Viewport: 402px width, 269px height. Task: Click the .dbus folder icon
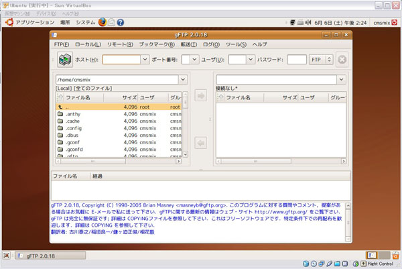[x=60, y=135]
